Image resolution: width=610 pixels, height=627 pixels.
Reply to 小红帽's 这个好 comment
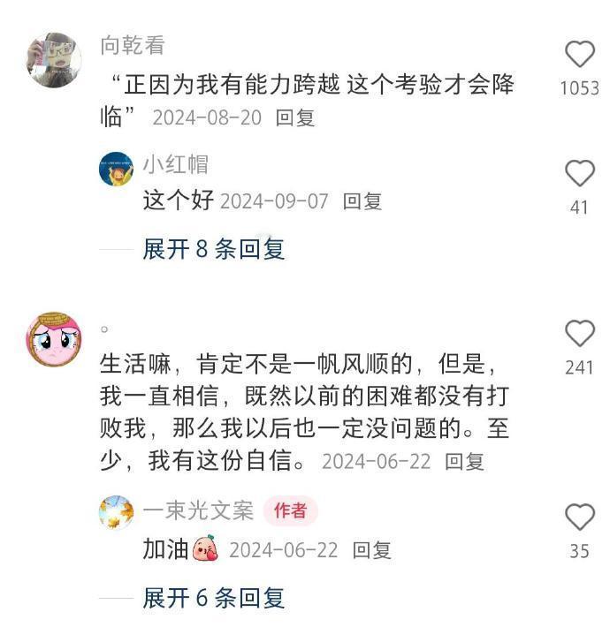click(x=362, y=201)
